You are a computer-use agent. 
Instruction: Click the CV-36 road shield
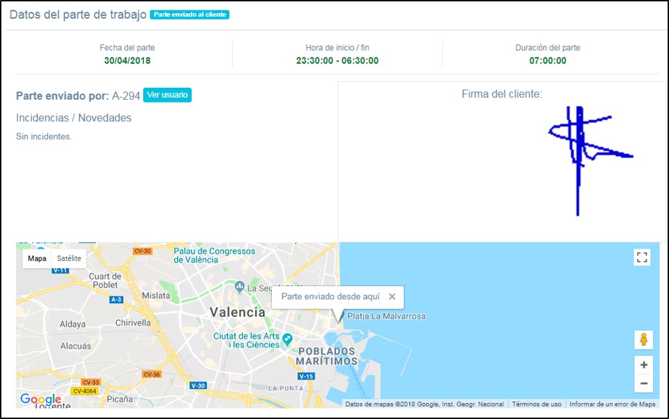152,375
